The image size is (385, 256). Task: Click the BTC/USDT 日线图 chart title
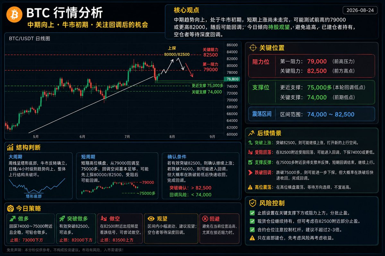(x=30, y=38)
